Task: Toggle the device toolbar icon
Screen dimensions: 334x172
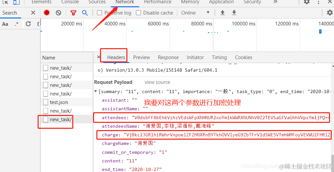Action: click(x=16, y=2)
